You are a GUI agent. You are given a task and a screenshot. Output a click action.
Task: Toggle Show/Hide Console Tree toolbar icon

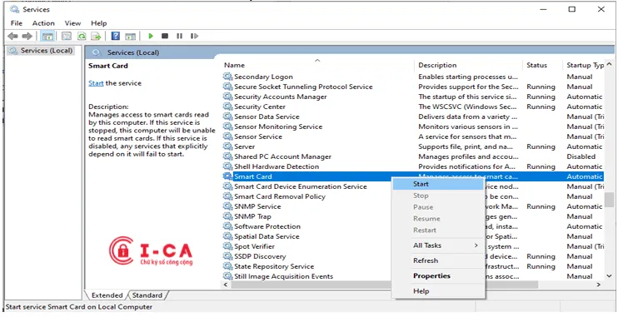(x=47, y=37)
